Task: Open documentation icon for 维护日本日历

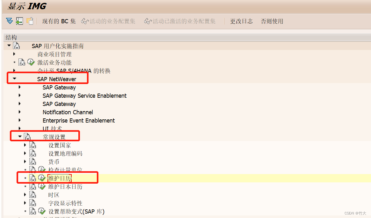Action: point(33,186)
